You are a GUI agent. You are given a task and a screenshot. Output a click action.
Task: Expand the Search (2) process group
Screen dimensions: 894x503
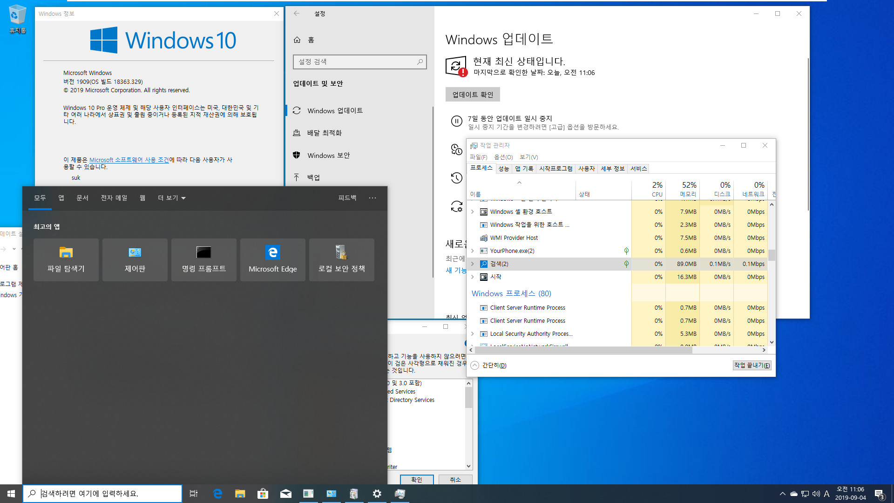click(x=473, y=264)
